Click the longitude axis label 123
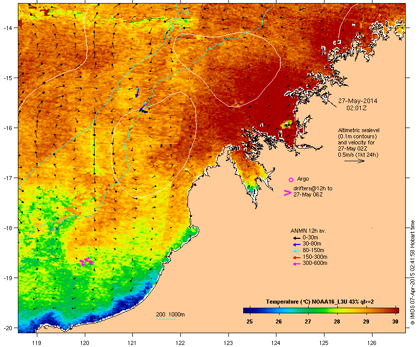Image resolution: width=419 pixels, height=347 pixels. point(228,342)
